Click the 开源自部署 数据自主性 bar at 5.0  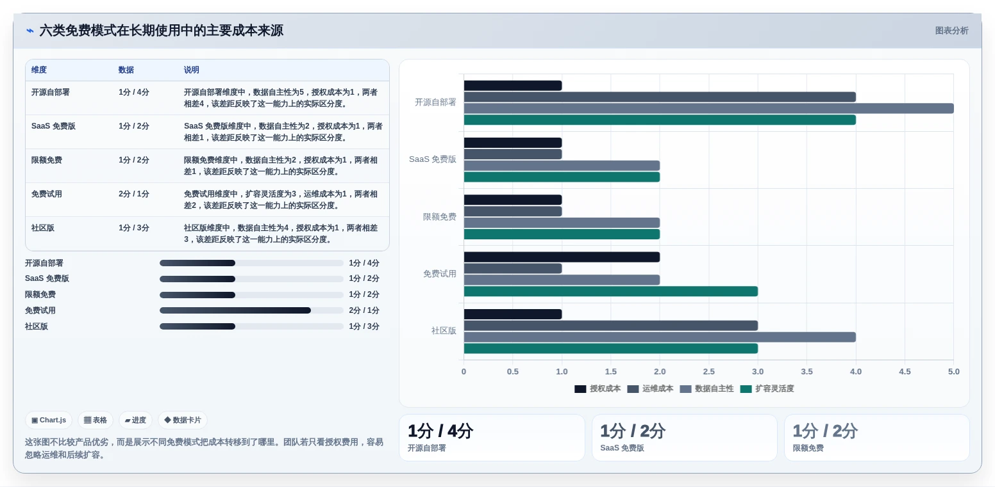tap(708, 108)
